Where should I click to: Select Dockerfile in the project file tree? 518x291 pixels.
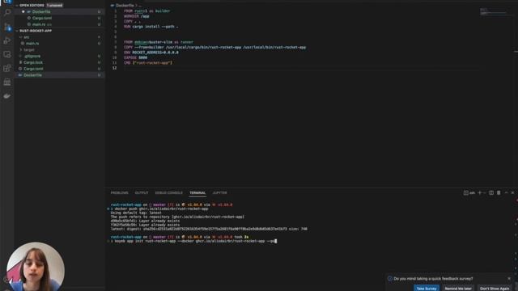(x=59, y=75)
